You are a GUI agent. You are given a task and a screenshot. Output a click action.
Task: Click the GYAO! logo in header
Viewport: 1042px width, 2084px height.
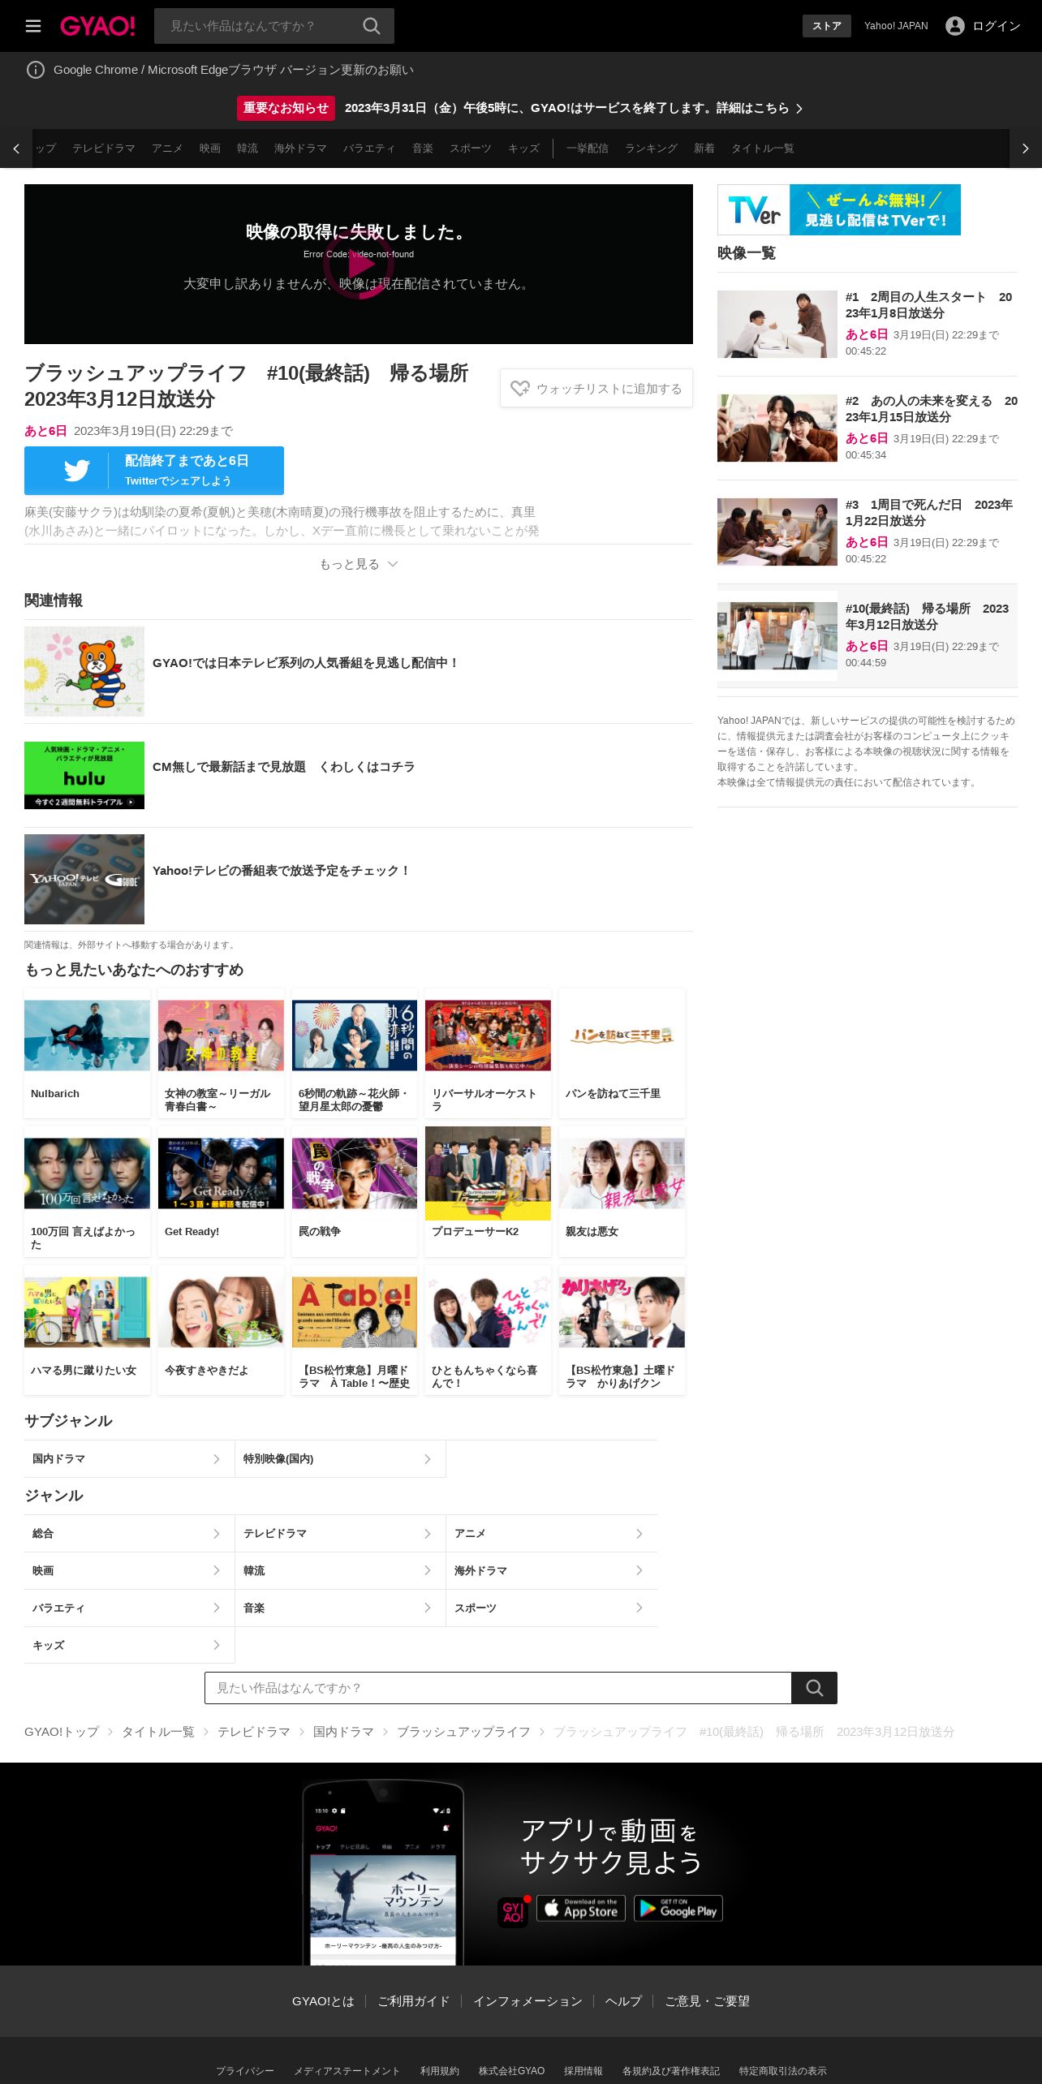97,26
